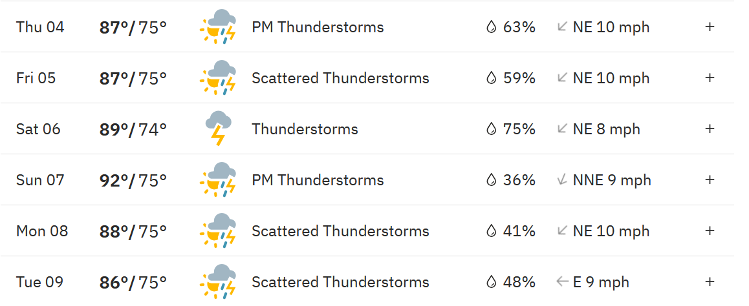Viewport: 749px width, 306px height.
Task: Open Sat 06 details with plus button
Action: point(710,129)
